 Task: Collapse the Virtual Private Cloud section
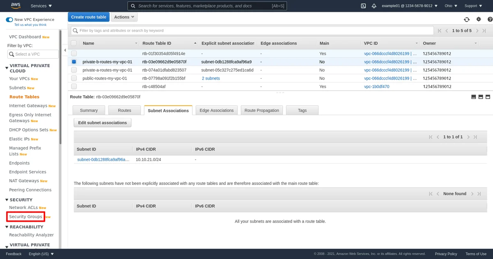pos(7,68)
